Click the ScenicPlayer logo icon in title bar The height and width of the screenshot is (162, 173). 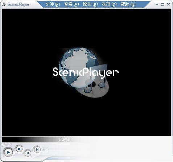tap(4, 4)
